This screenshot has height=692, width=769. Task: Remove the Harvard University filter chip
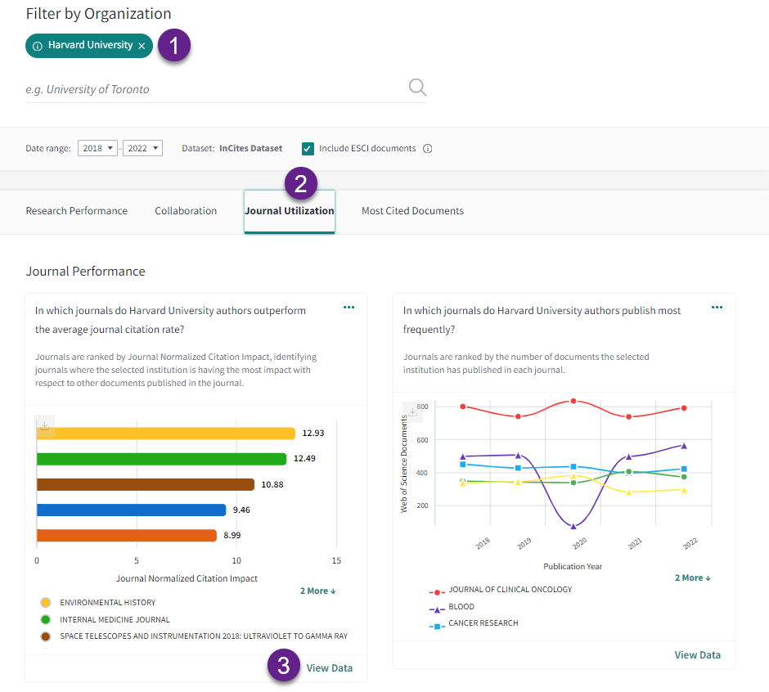[142, 46]
